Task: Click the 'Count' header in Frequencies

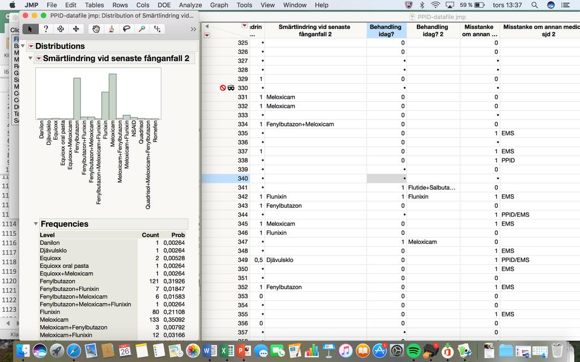Action: (150, 235)
